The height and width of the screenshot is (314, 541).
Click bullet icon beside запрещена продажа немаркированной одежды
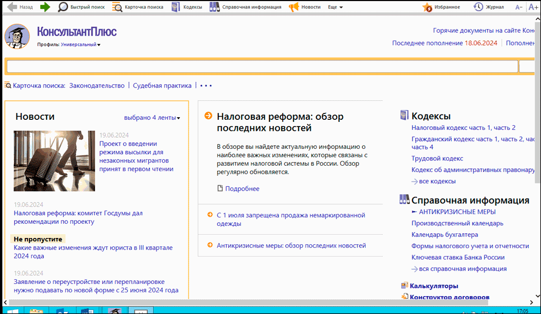[x=210, y=215]
